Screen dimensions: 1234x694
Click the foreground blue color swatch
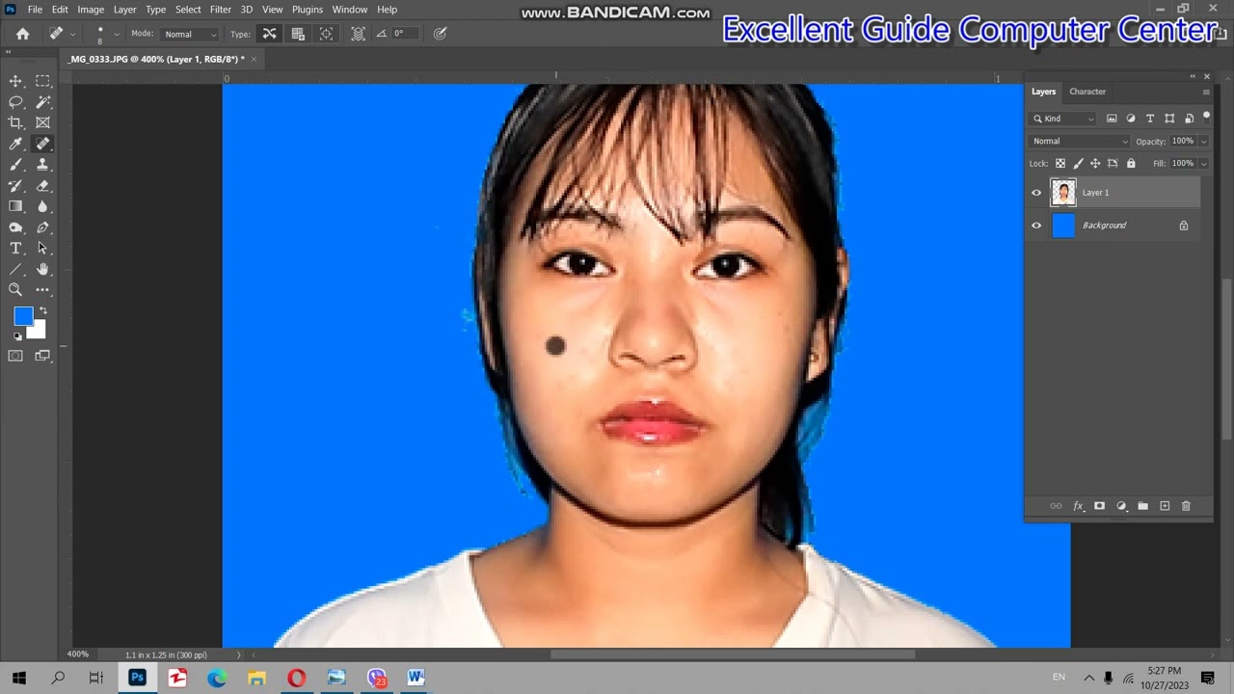(23, 316)
